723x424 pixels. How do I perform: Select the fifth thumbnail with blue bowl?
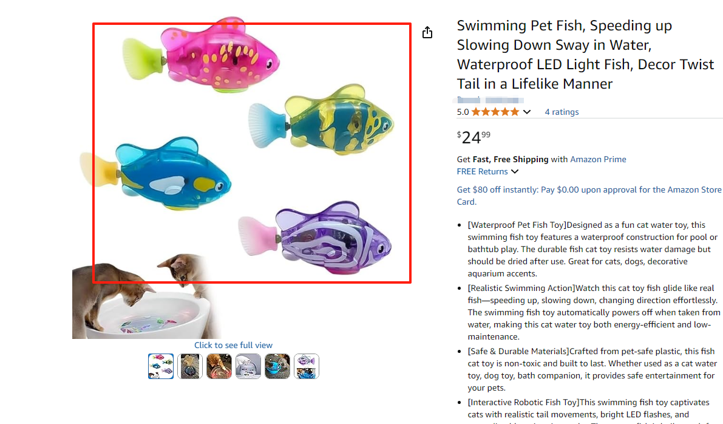[x=277, y=366]
